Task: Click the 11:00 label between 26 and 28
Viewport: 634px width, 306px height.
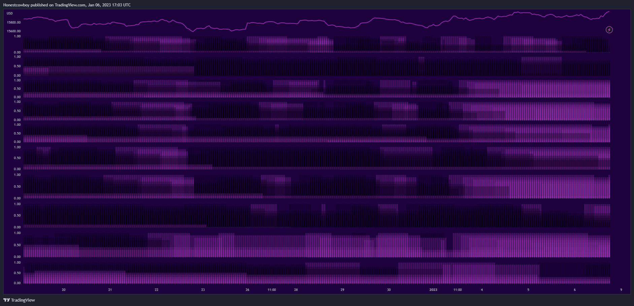Action: pos(272,290)
